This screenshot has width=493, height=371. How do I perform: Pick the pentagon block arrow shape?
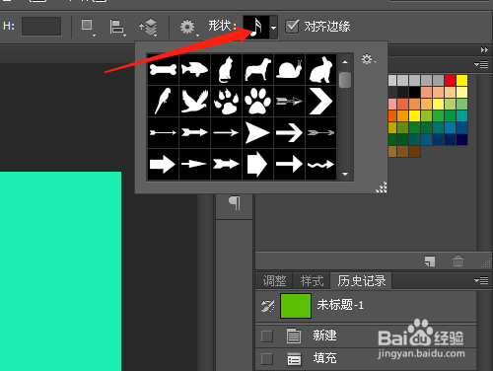tap(257, 164)
